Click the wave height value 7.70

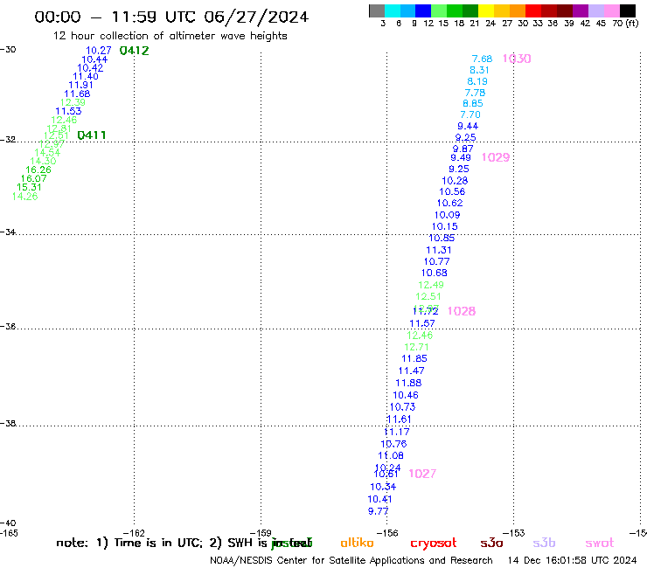point(470,114)
